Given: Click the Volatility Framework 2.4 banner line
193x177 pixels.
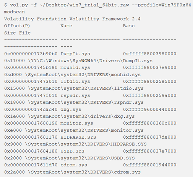Looking at the screenshot, I should coord(72,19).
